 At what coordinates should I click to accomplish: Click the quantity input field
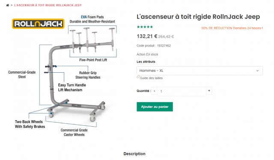[182, 92]
